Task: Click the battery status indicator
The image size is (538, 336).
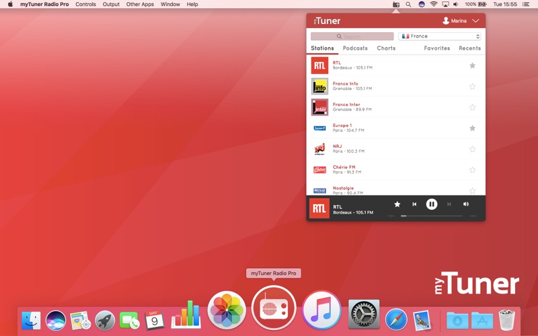Action: pyautogui.click(x=476, y=4)
